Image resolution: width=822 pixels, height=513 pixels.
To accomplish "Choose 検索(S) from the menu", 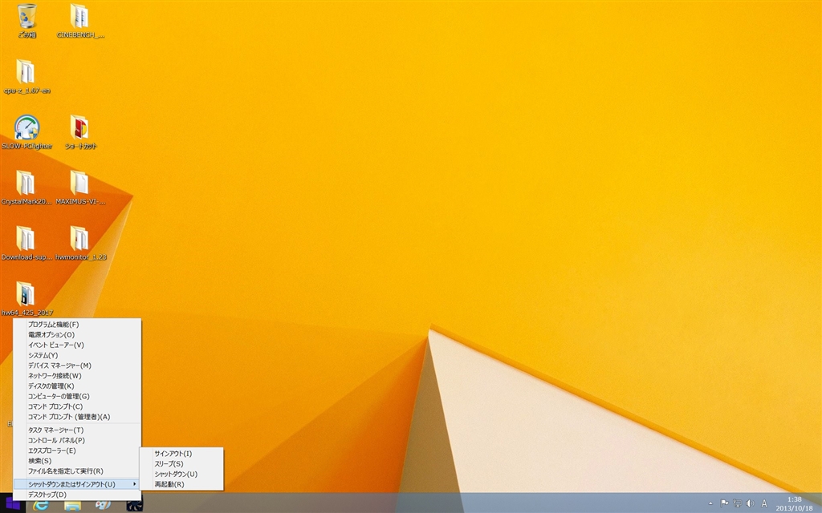I will [77, 461].
